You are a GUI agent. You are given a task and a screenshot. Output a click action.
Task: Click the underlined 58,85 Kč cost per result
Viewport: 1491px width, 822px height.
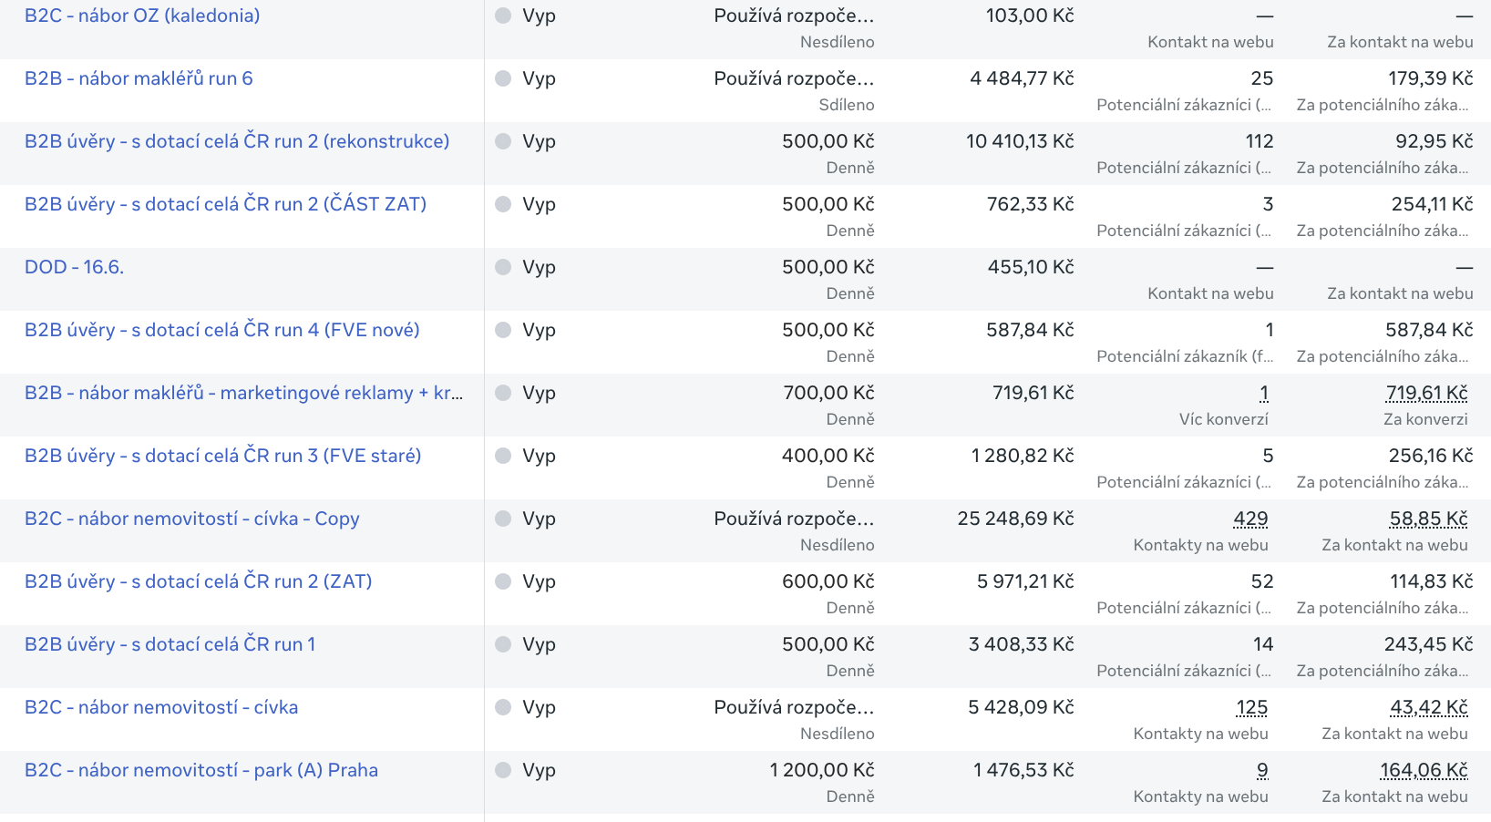pyautogui.click(x=1428, y=519)
